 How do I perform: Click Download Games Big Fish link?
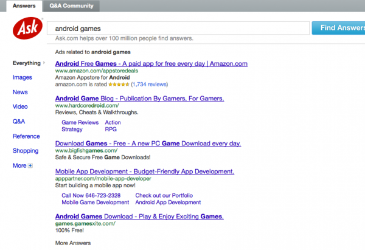click(148, 144)
